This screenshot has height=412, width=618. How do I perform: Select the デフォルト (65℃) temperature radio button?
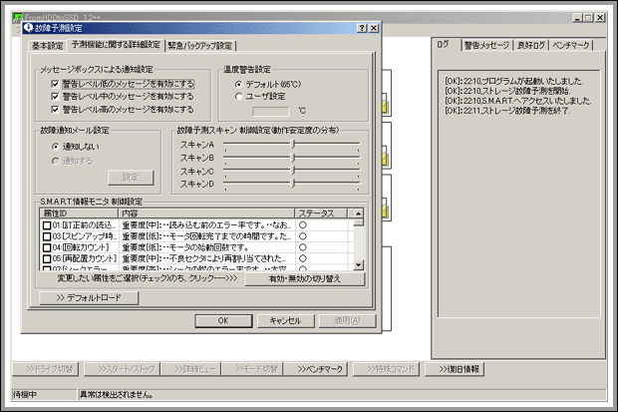(x=238, y=84)
